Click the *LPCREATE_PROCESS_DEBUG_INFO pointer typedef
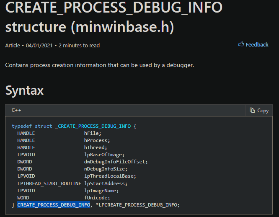 137,205
